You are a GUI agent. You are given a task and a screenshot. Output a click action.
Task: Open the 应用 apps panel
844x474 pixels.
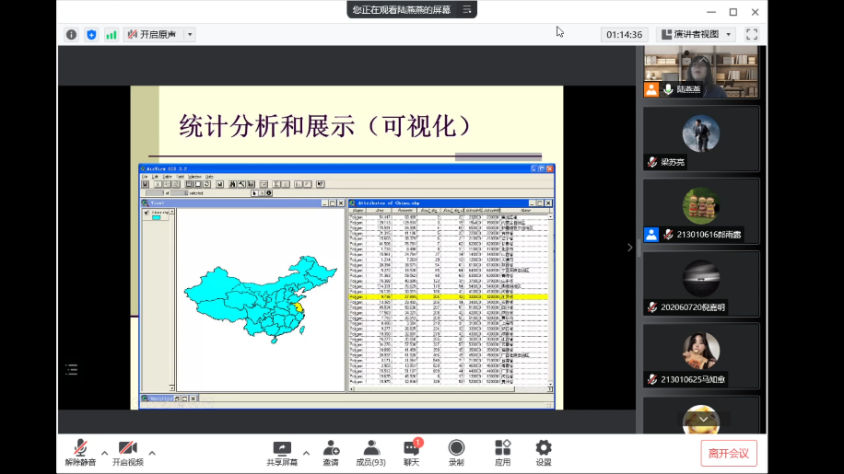(x=502, y=452)
